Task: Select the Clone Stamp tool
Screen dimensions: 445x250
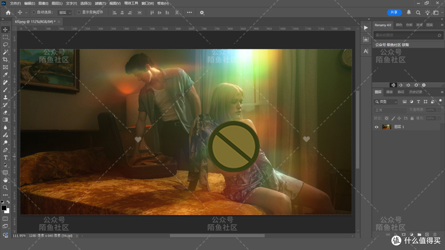Action: [x=5, y=97]
